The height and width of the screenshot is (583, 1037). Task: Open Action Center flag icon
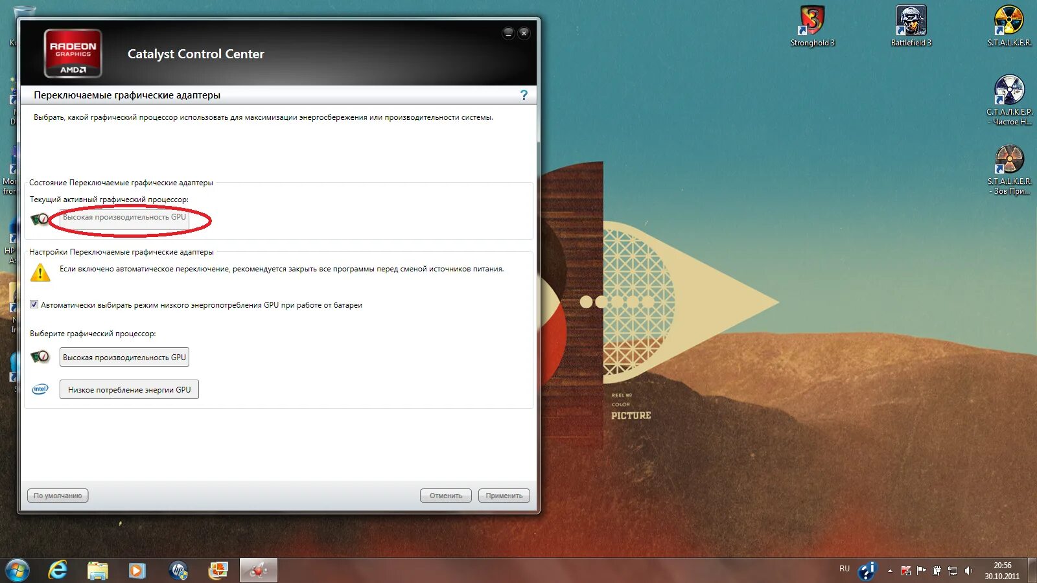[x=921, y=571]
